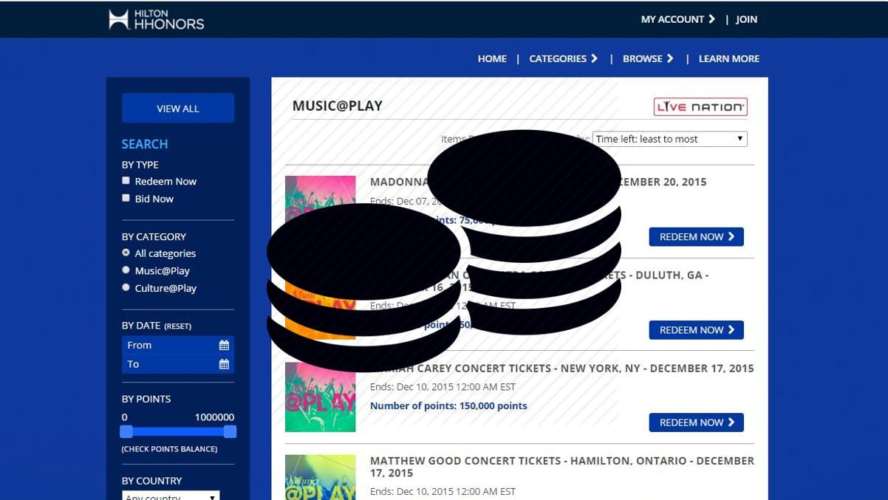Open the Any country dropdown
The image size is (888, 500).
(171, 496)
